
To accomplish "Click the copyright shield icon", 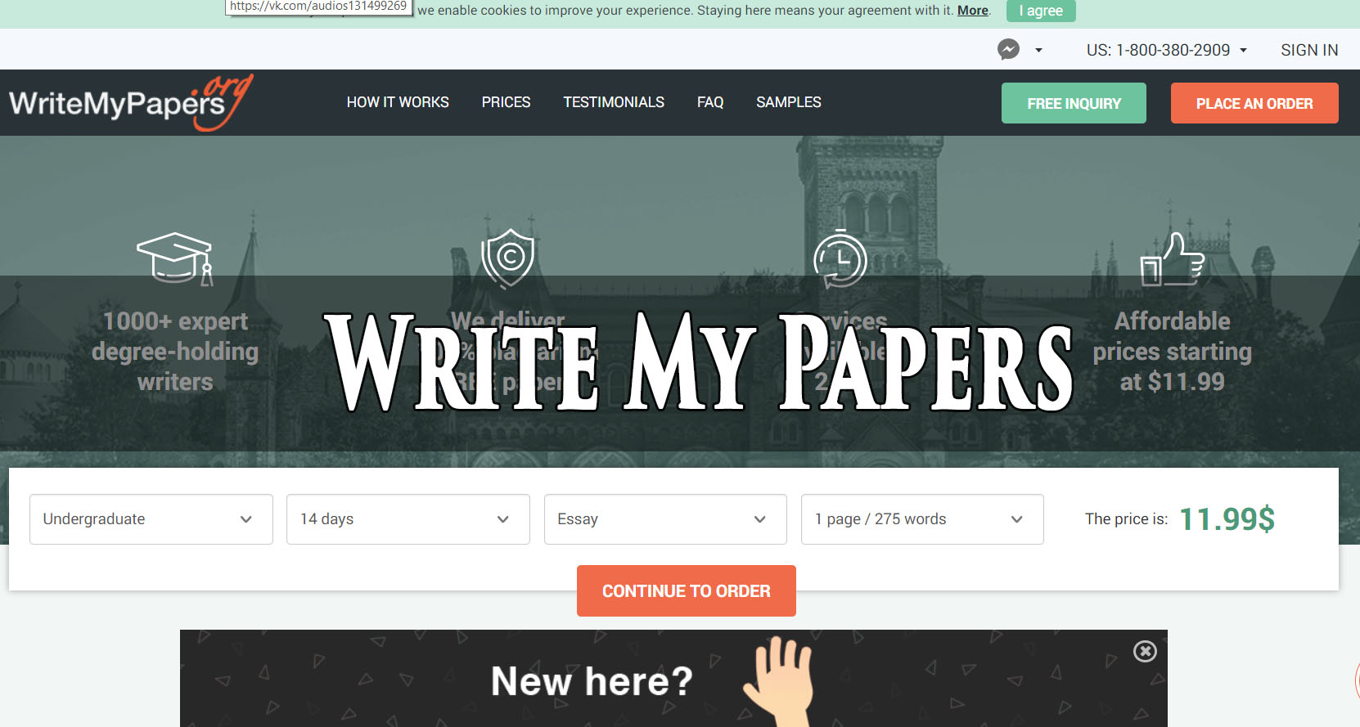I will (508, 258).
